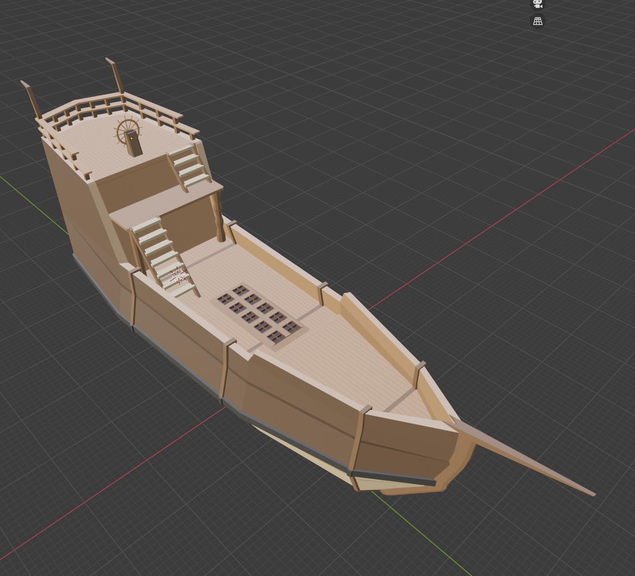The height and width of the screenshot is (576, 635).
Task: Select the ship's steering wheel
Action: [x=127, y=133]
